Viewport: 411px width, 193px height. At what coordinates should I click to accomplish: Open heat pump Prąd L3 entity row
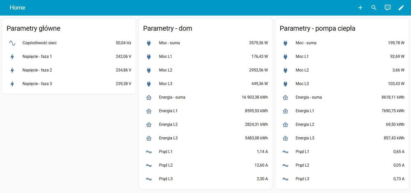pyautogui.click(x=302, y=179)
